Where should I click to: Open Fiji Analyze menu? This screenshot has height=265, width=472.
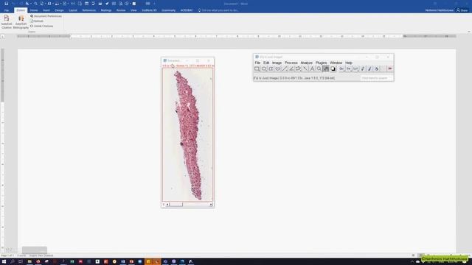pyautogui.click(x=307, y=63)
